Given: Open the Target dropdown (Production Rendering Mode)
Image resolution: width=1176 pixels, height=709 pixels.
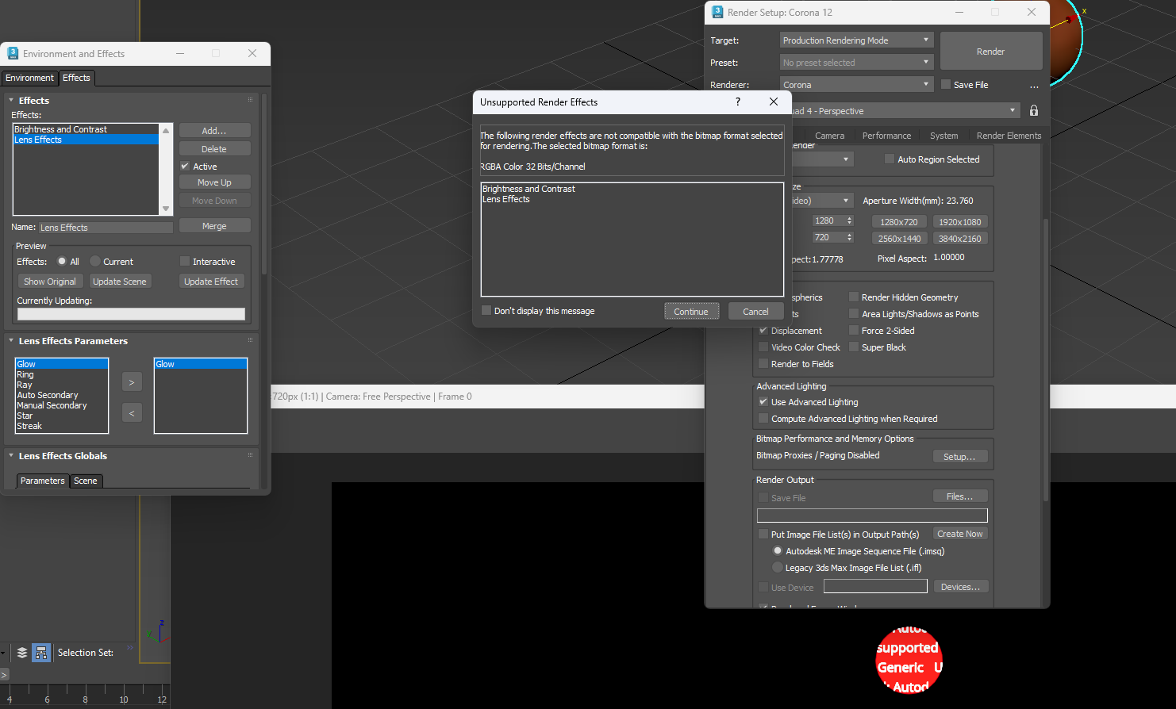Looking at the screenshot, I should (856, 40).
